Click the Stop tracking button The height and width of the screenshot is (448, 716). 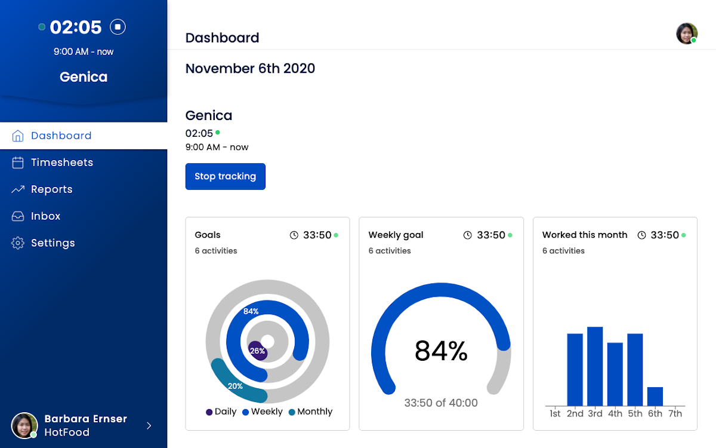point(226,176)
